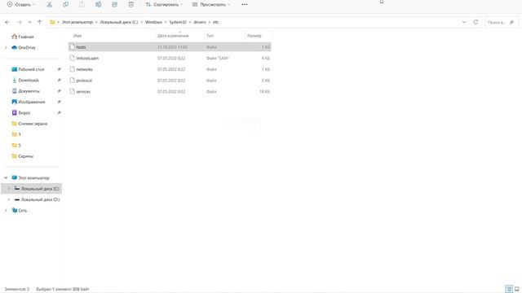522x293 pixels.
Task: Click the Copy icon in toolbar
Action: pyautogui.click(x=65, y=4)
